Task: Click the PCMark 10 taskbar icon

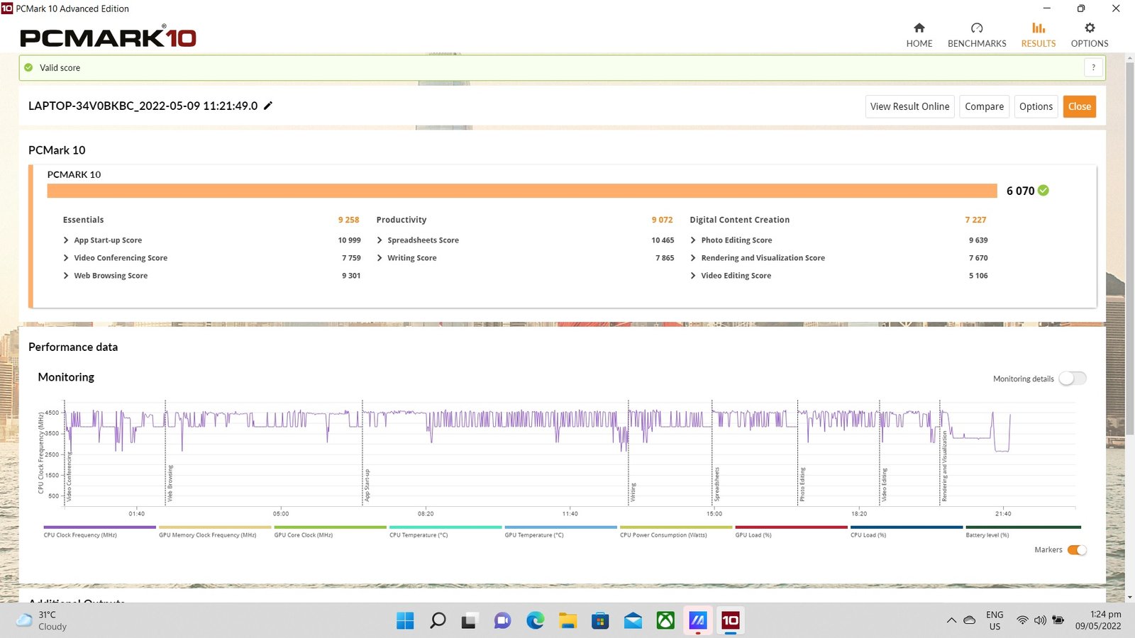Action: pyautogui.click(x=730, y=621)
